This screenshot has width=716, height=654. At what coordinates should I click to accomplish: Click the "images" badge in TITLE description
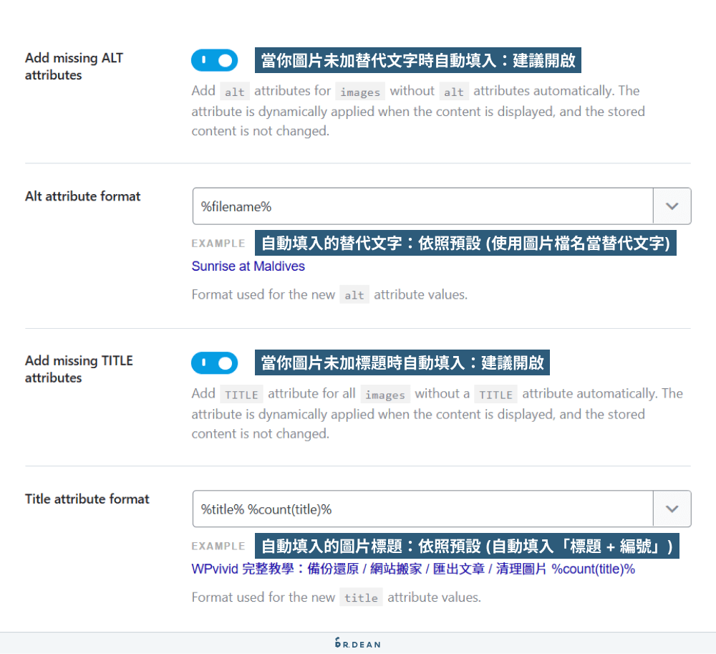(x=385, y=394)
